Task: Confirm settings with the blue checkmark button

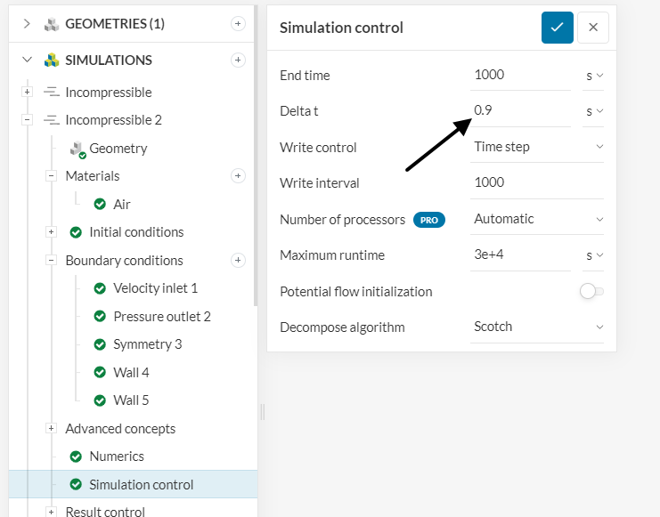Action: 557,28
